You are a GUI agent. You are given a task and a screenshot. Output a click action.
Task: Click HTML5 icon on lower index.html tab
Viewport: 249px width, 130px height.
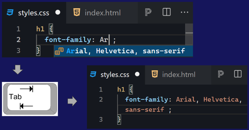point(155,74)
